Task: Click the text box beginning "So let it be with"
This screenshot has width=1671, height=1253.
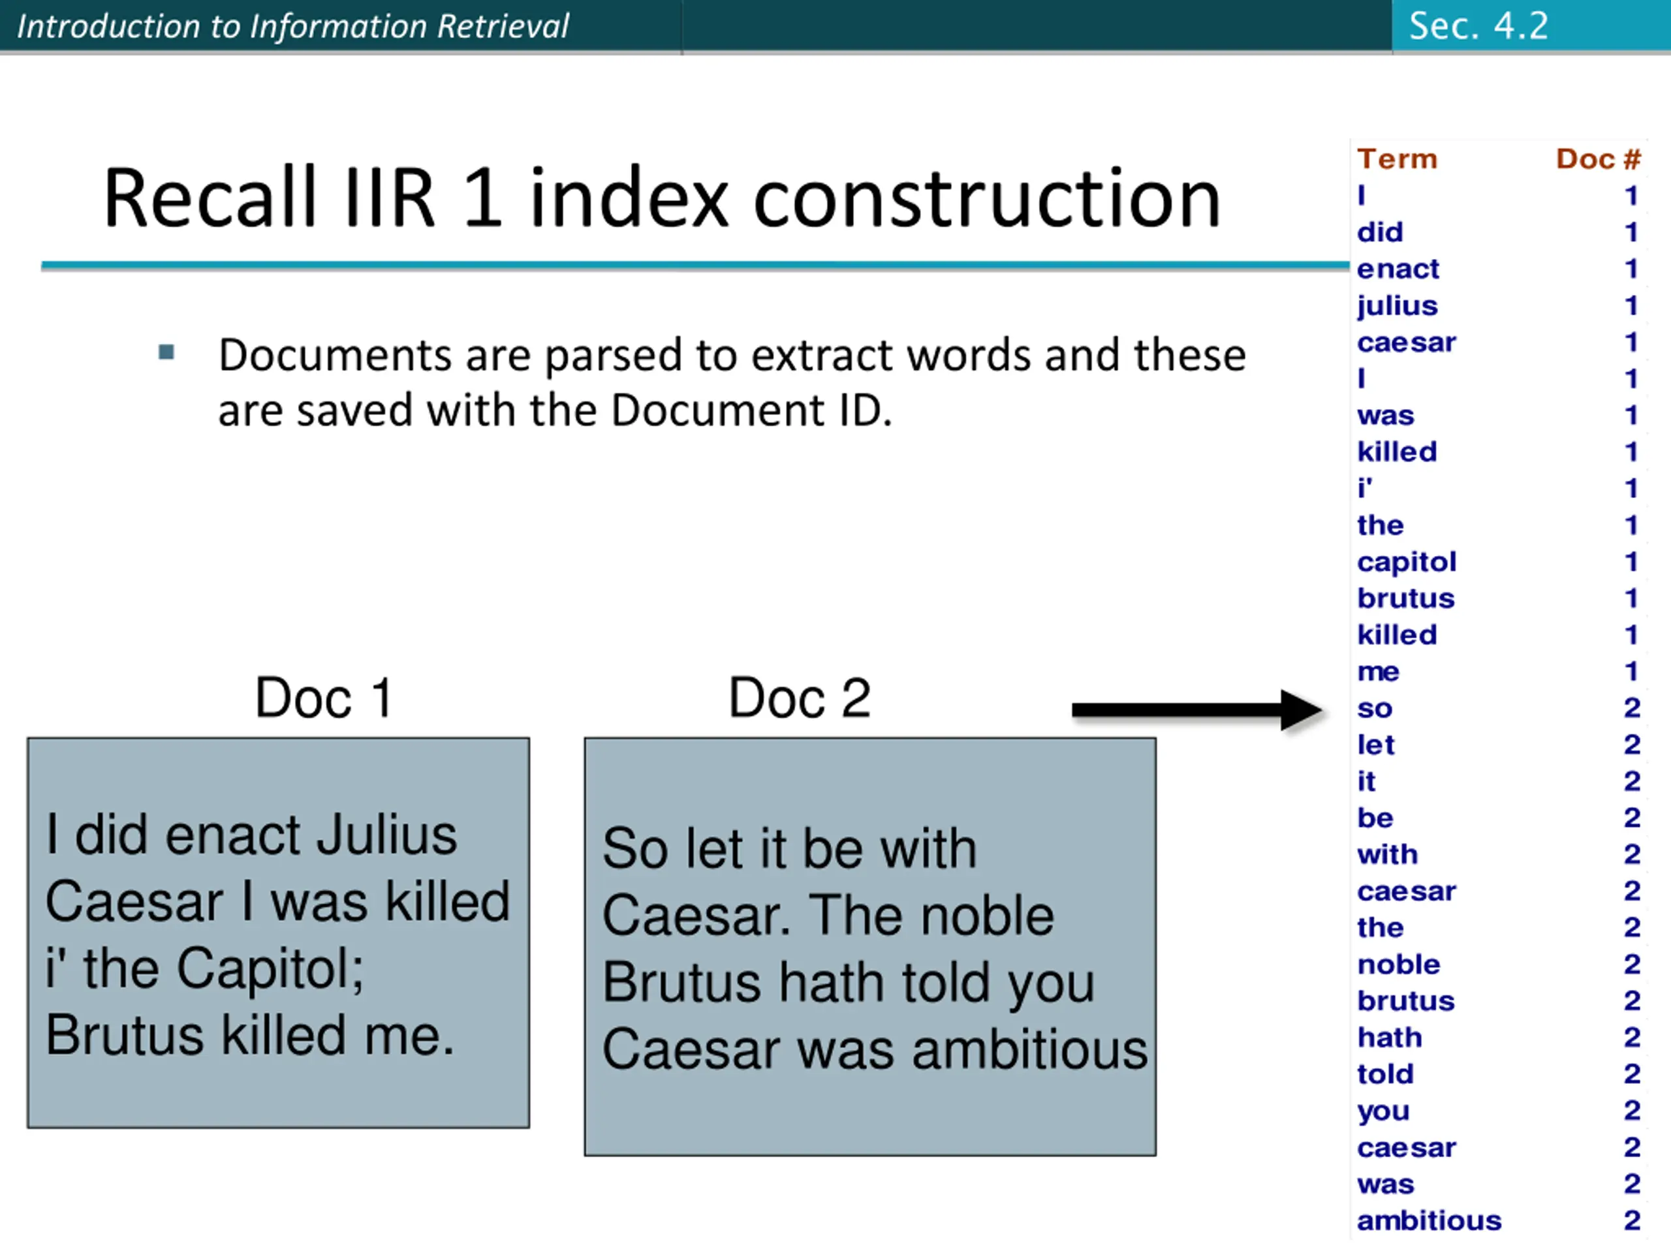Action: coord(869,946)
